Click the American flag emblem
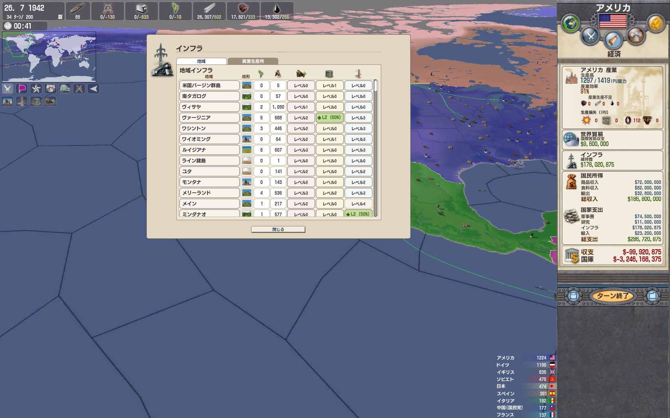 click(x=613, y=21)
